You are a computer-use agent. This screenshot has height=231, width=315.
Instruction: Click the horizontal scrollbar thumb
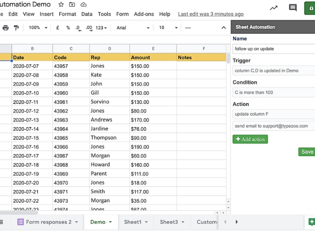pos(19,213)
